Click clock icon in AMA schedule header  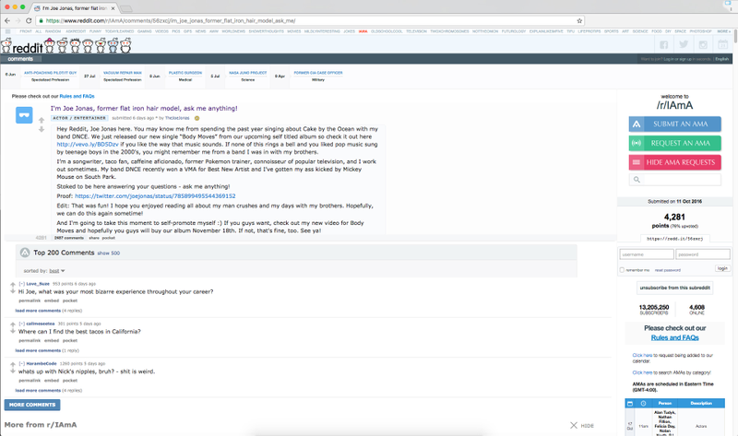[643, 403]
